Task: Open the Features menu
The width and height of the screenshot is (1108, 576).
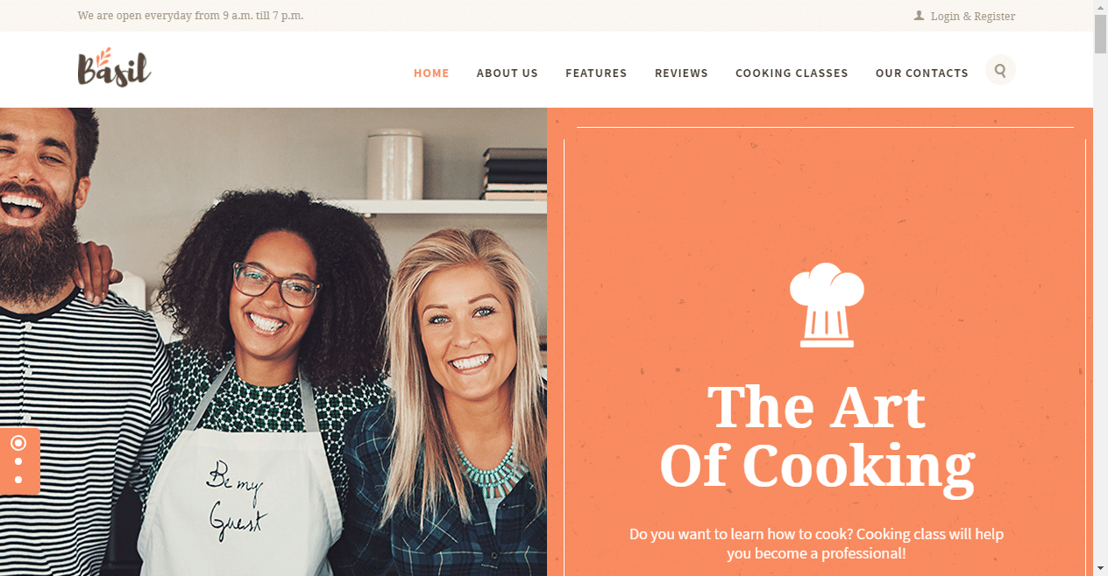Action: 596,74
